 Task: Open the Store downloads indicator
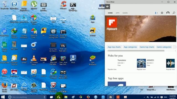click(x=156, y=13)
